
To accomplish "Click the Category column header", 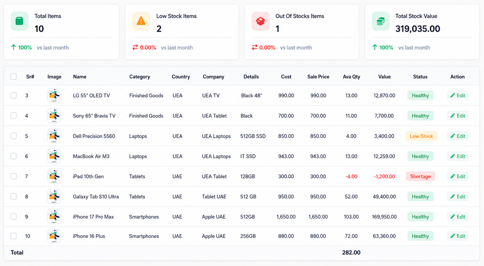I will coord(139,76).
